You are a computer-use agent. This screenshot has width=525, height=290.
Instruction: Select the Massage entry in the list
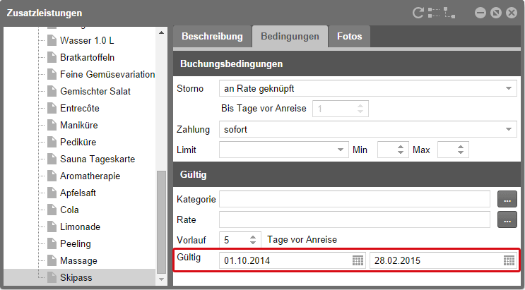(x=78, y=260)
